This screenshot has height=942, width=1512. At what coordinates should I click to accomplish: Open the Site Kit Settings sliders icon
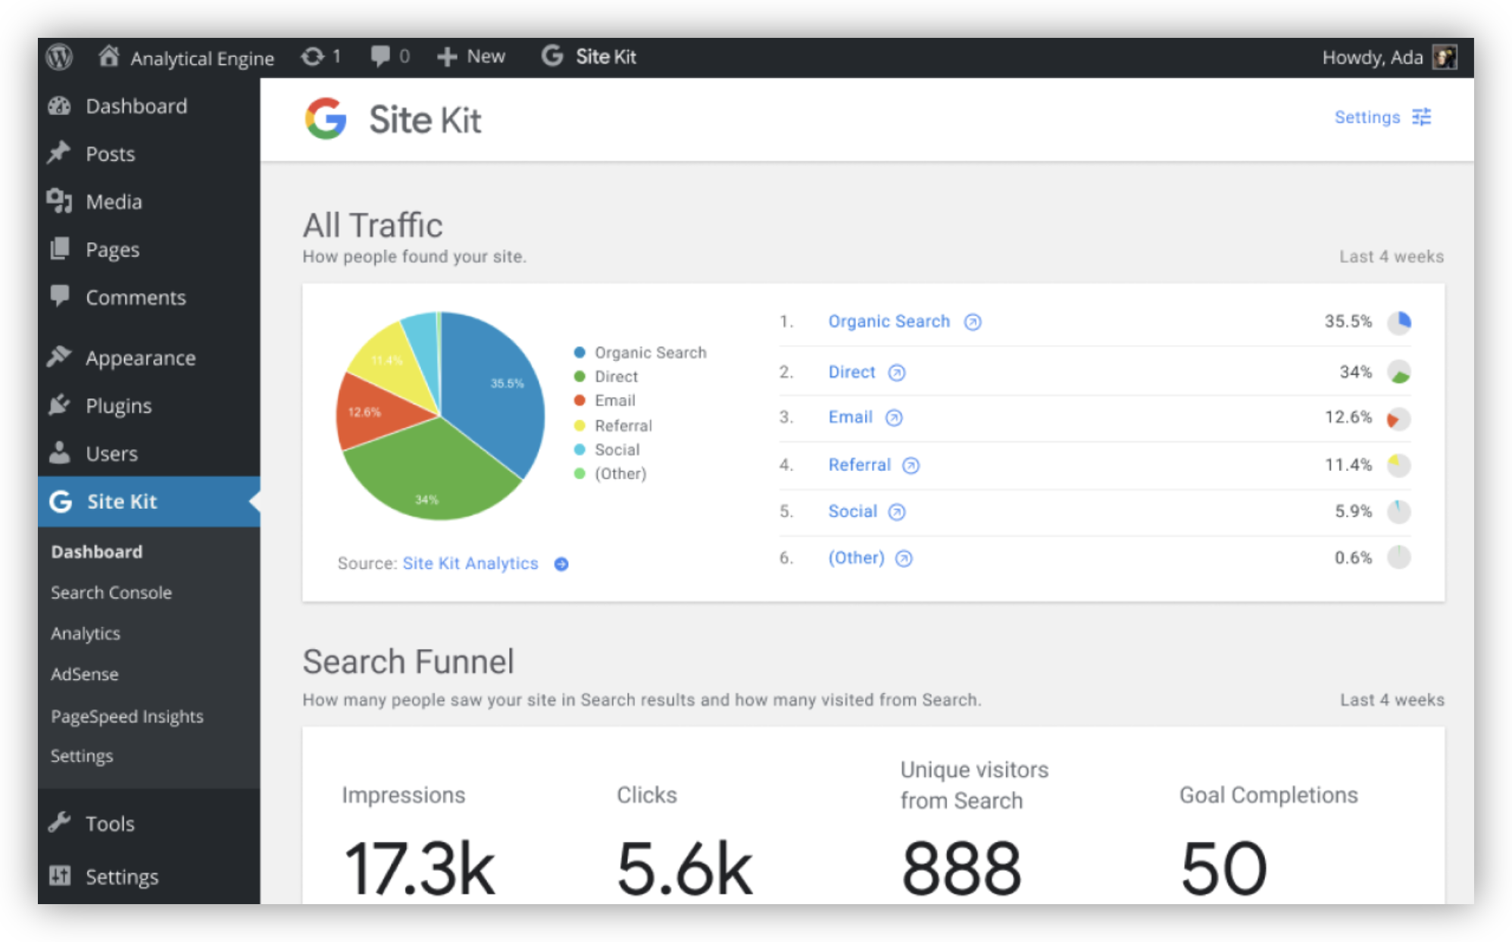(1422, 117)
